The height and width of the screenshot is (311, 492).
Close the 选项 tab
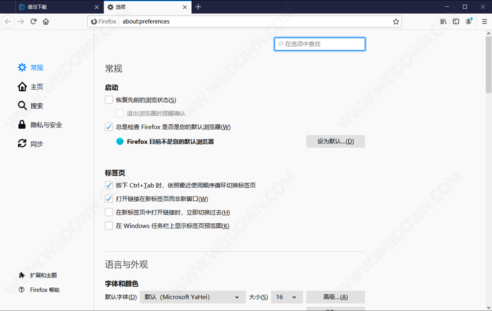[185, 7]
